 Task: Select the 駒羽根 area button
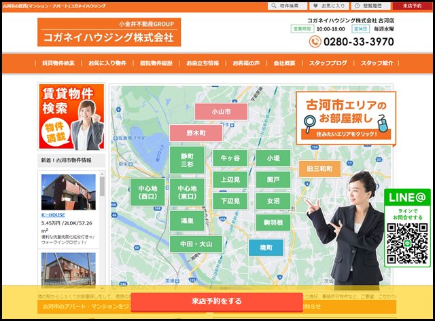click(273, 223)
